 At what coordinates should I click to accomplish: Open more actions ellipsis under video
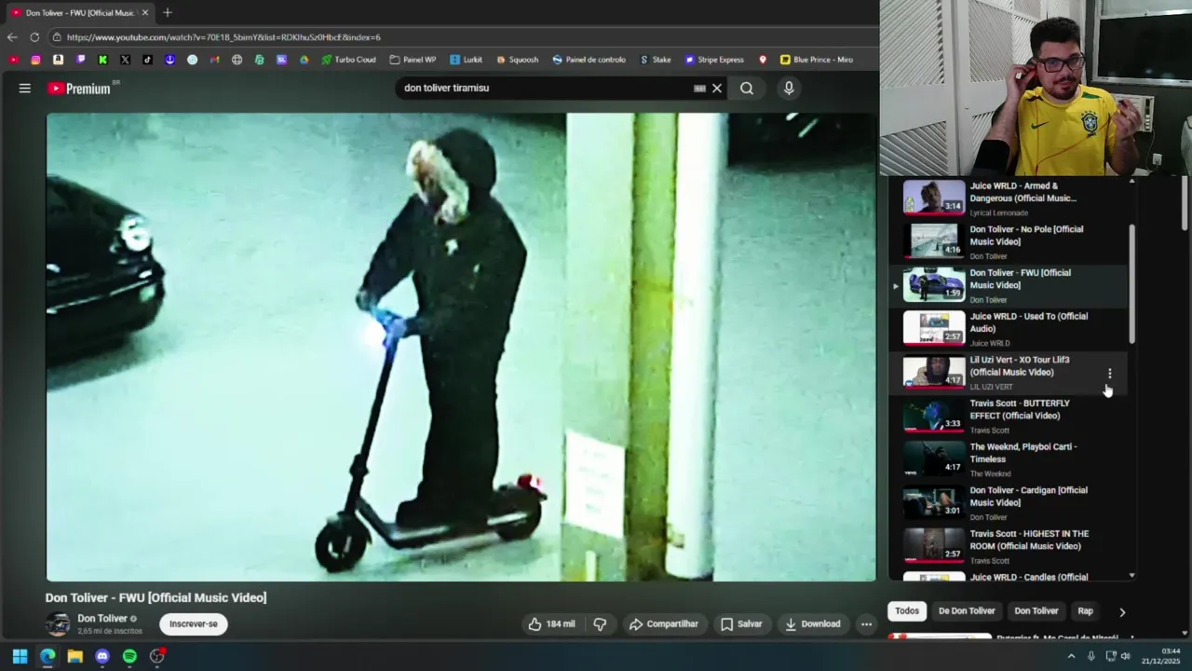[866, 624]
